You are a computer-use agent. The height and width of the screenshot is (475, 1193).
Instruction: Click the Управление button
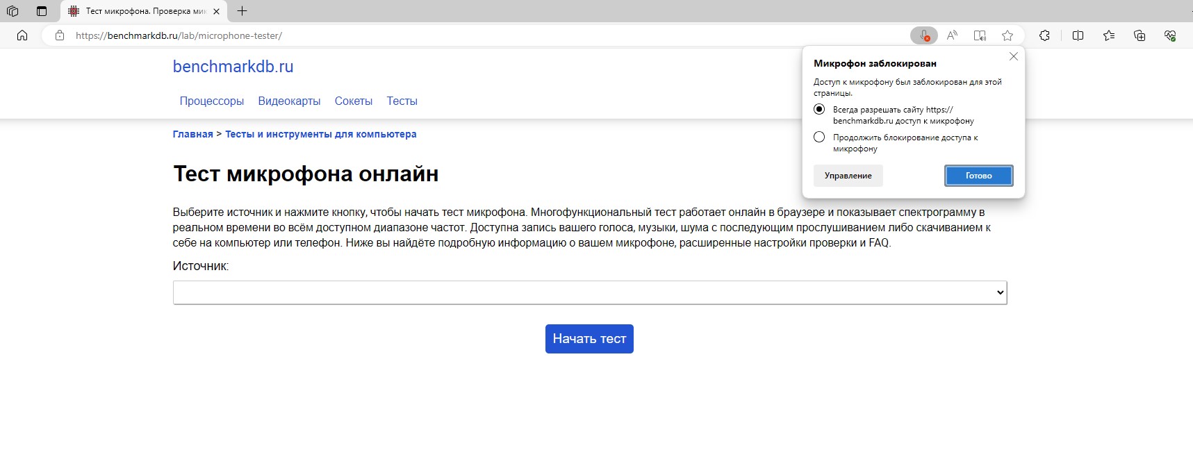coord(848,176)
